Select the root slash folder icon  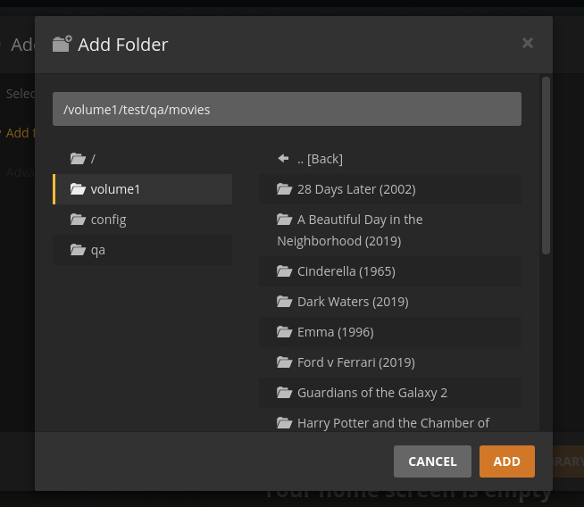pos(78,159)
